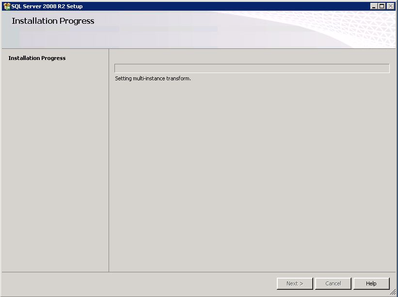
Task: Close the SQL Server 2008 R2 Setup window
Action: pyautogui.click(x=390, y=6)
